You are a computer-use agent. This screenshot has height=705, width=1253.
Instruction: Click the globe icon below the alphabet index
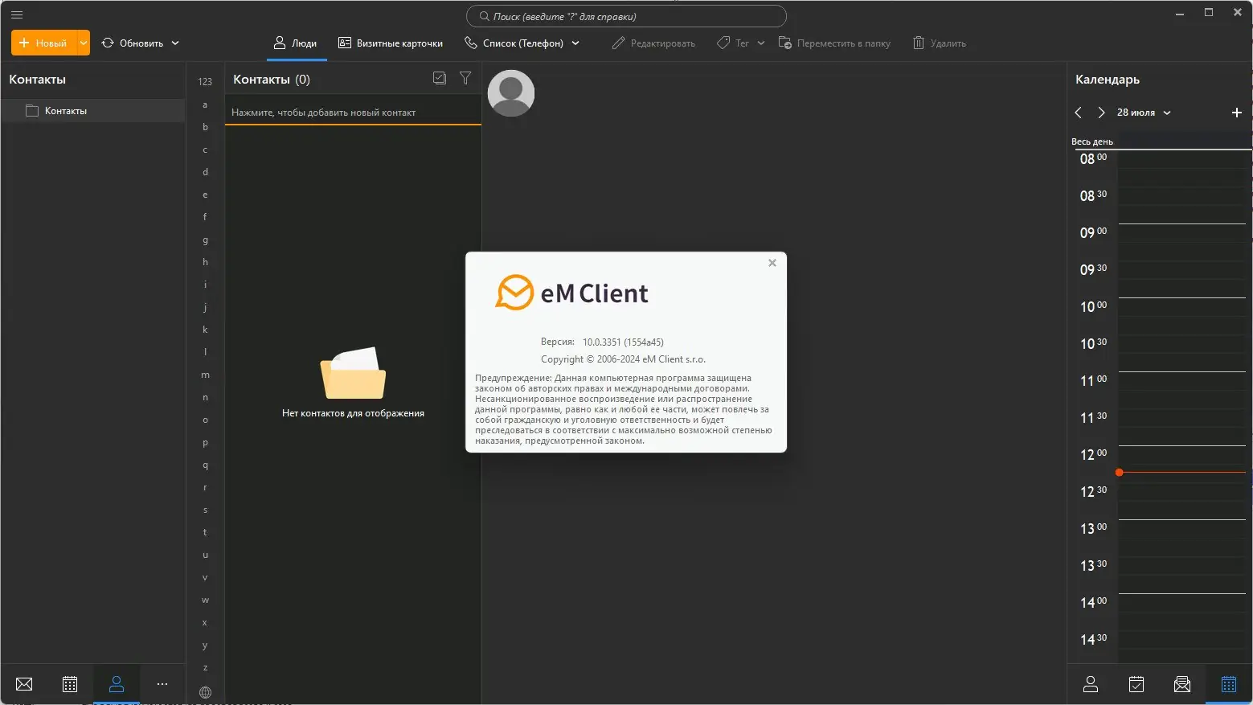(x=205, y=692)
